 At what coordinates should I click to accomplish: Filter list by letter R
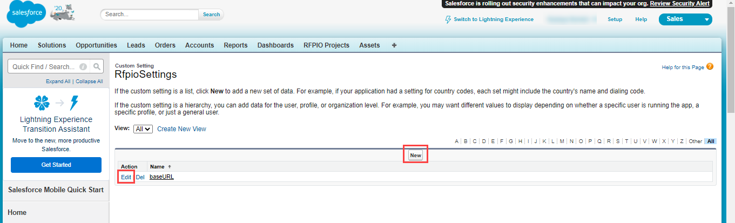609,141
